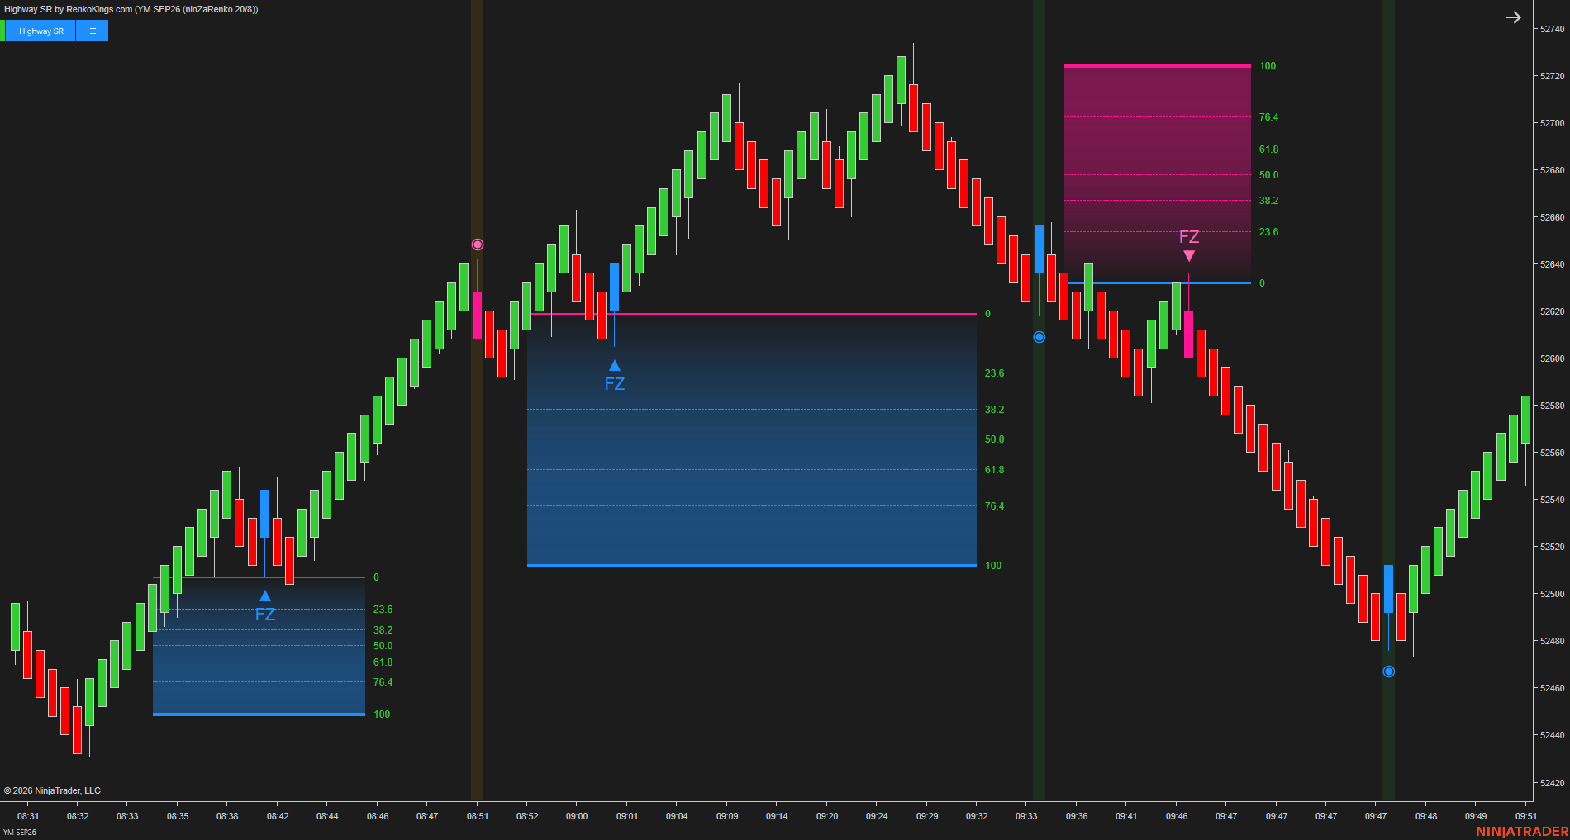Click the pink FZ down-arrow marker
Viewport: 1570px width, 840px height.
[x=1188, y=256]
